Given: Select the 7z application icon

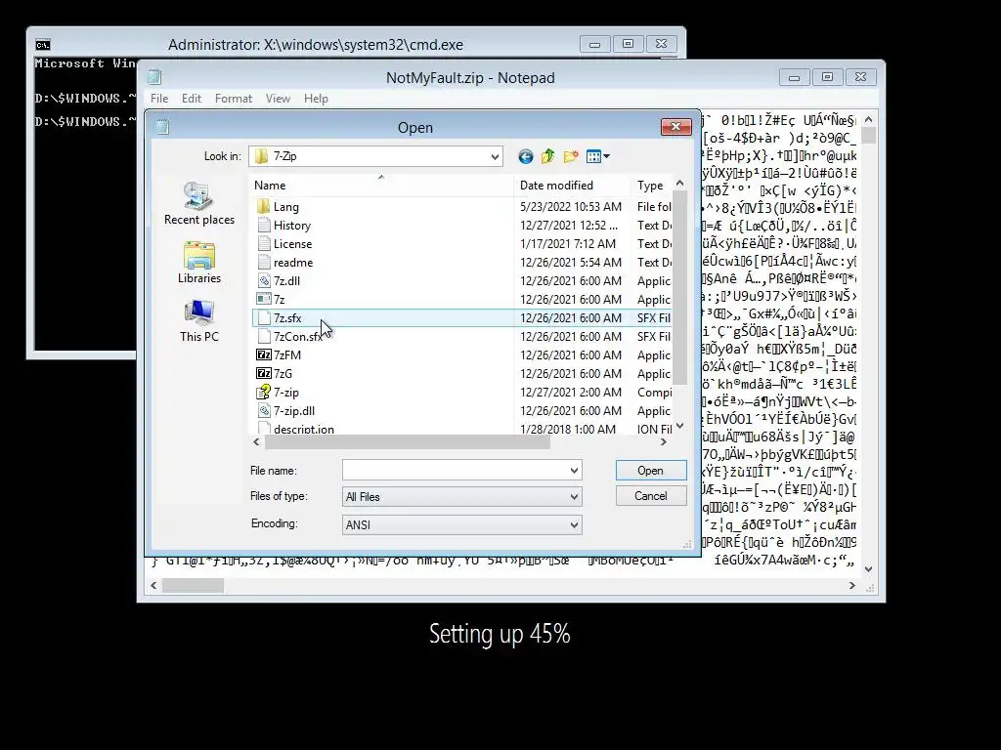Looking at the screenshot, I should point(263,299).
